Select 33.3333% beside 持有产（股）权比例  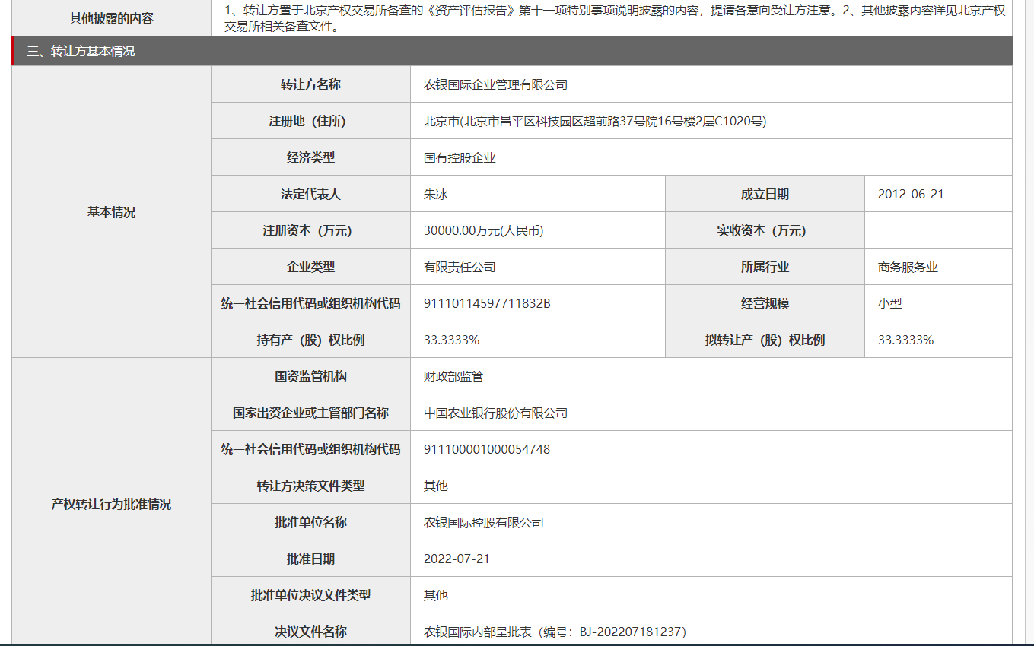[x=451, y=340]
